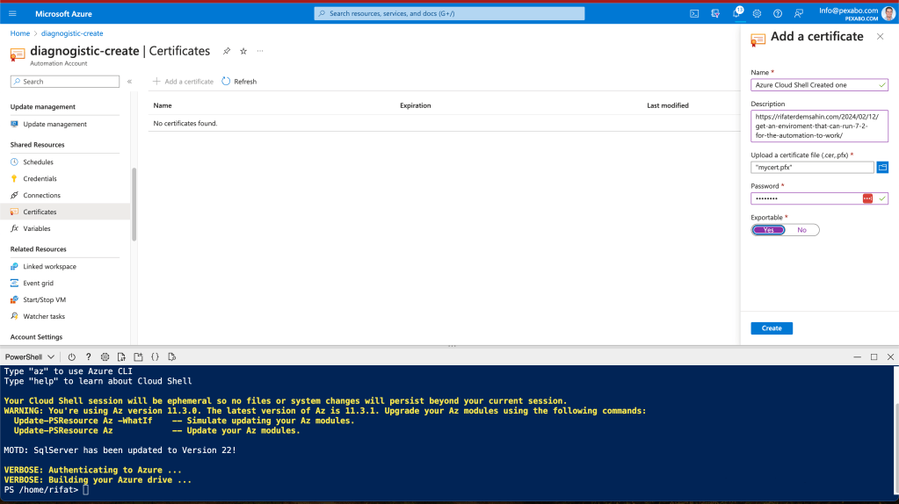Browse for certificate file folder icon

point(882,167)
